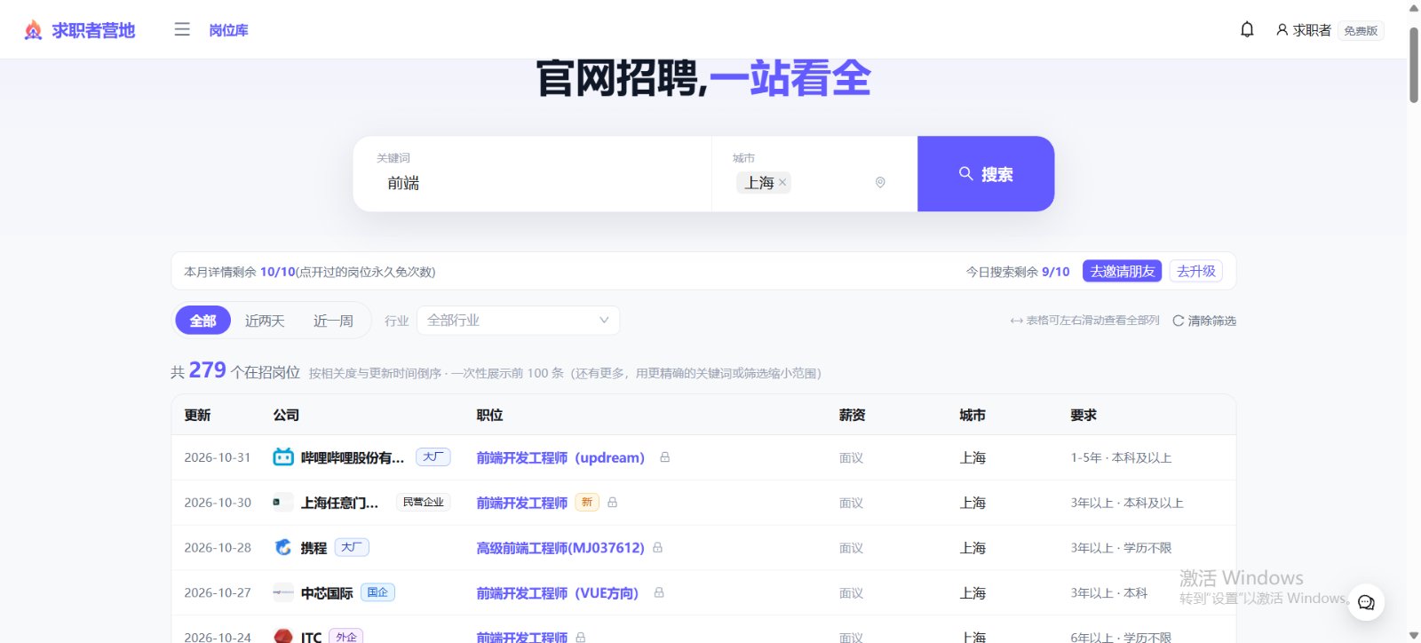This screenshot has width=1421, height=643.
Task: Click the 哔哩哔哩 company logo
Action: pyautogui.click(x=283, y=457)
